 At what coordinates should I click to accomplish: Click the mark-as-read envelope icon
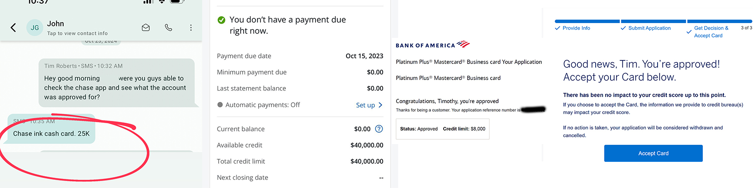[146, 27]
